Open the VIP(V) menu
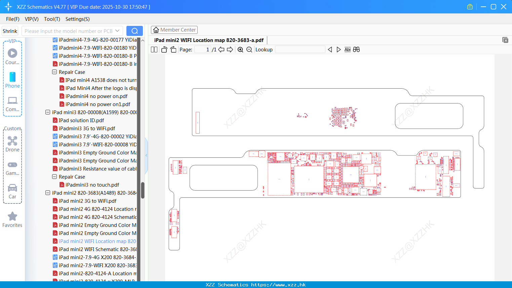This screenshot has width=512, height=288. pyautogui.click(x=32, y=19)
